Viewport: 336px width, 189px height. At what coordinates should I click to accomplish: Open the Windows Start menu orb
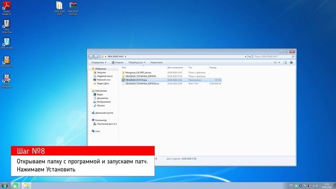[x=4, y=185]
